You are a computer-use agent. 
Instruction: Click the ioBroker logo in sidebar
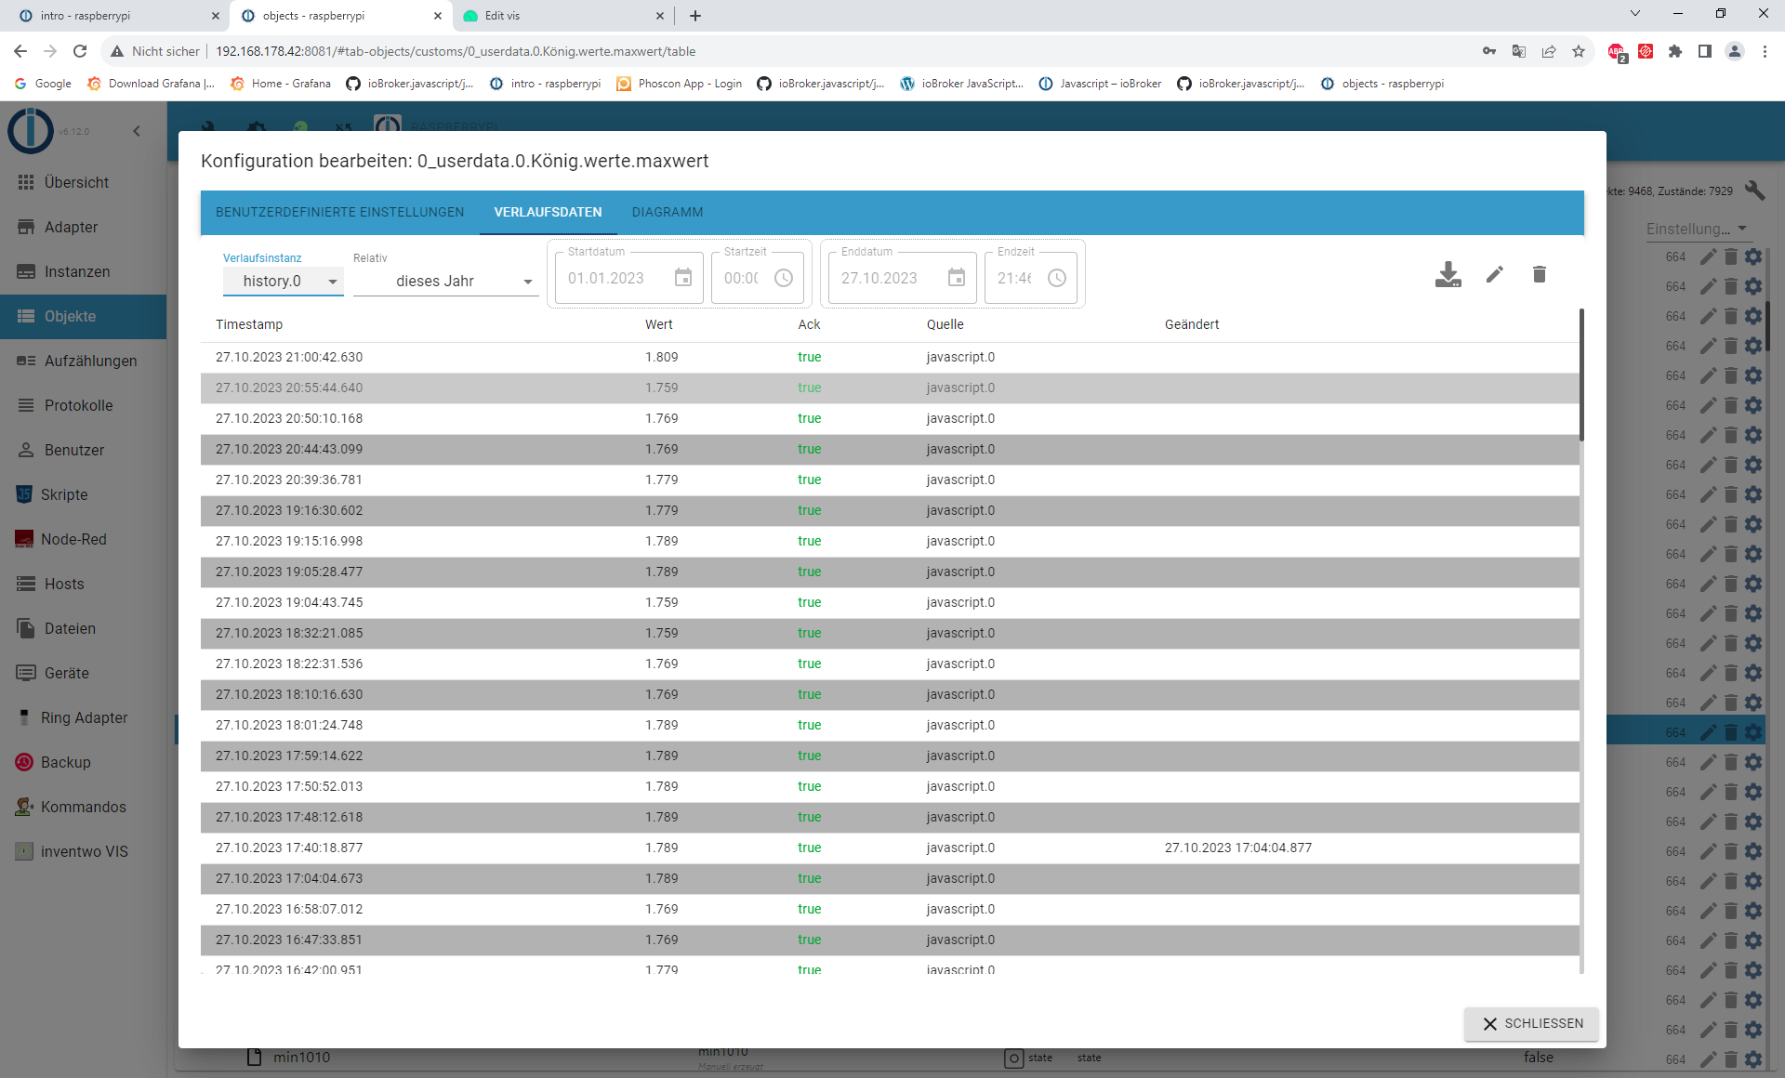tap(31, 130)
